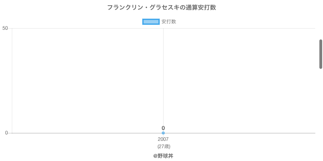Click the left y-axis line
323x161 pixels.
tap(12, 80)
